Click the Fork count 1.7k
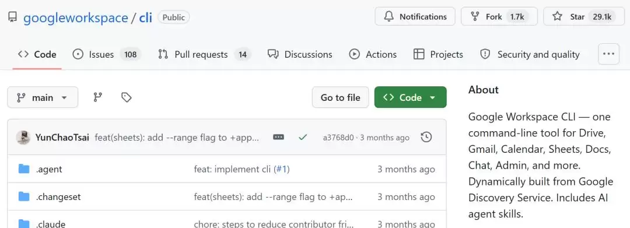630x228 pixels. [x=517, y=16]
